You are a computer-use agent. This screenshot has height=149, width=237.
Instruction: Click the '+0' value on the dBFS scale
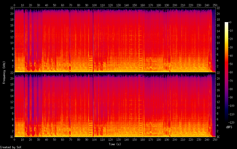click(x=230, y=22)
